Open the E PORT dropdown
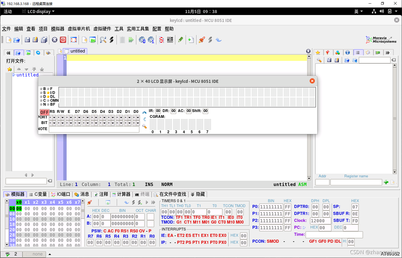Screen dimensions: 402x258 click(69, 117)
